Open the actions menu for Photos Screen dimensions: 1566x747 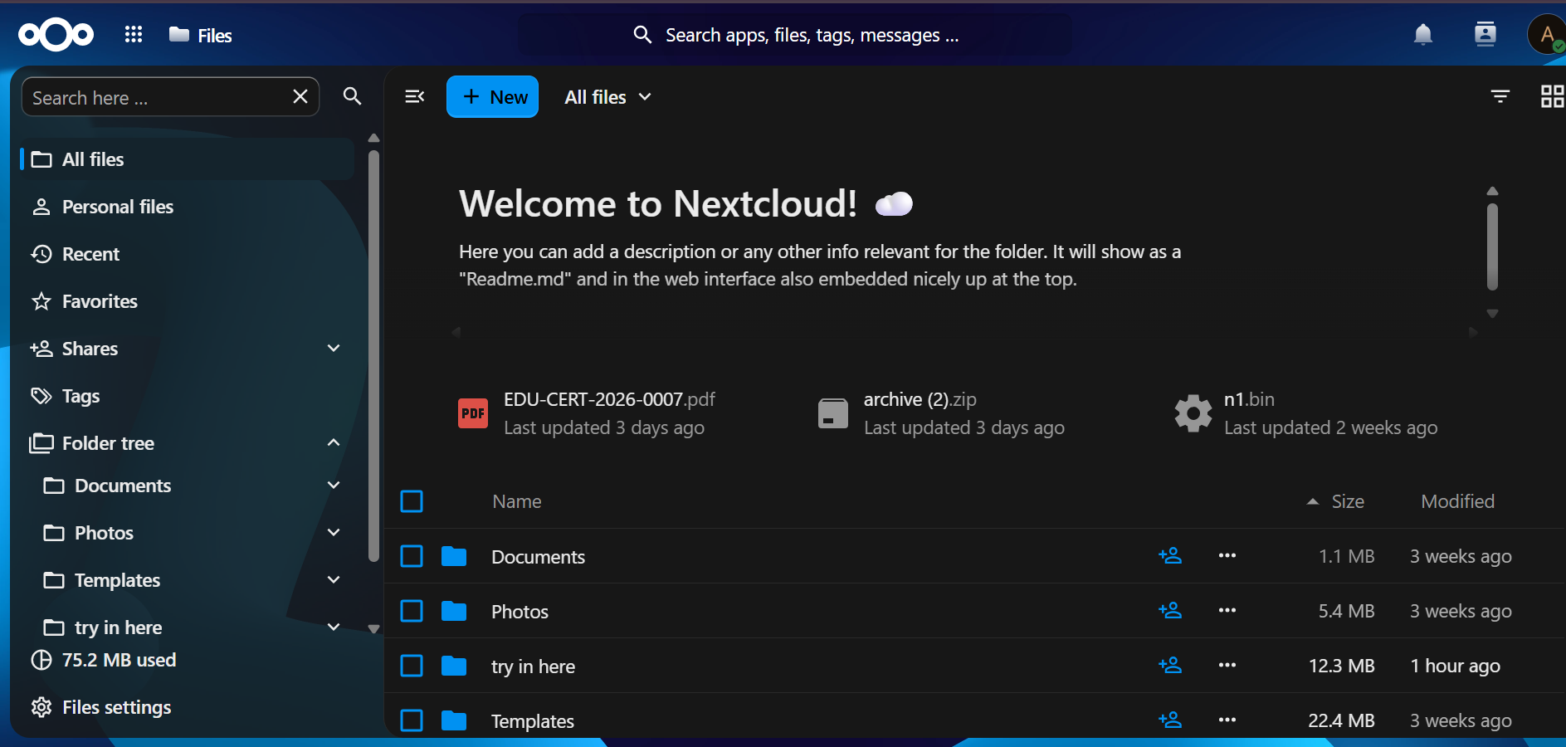[1227, 610]
